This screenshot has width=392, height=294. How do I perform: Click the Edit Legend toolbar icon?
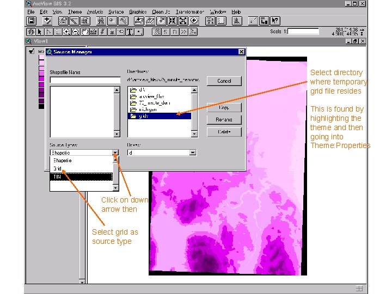pyautogui.click(x=74, y=21)
